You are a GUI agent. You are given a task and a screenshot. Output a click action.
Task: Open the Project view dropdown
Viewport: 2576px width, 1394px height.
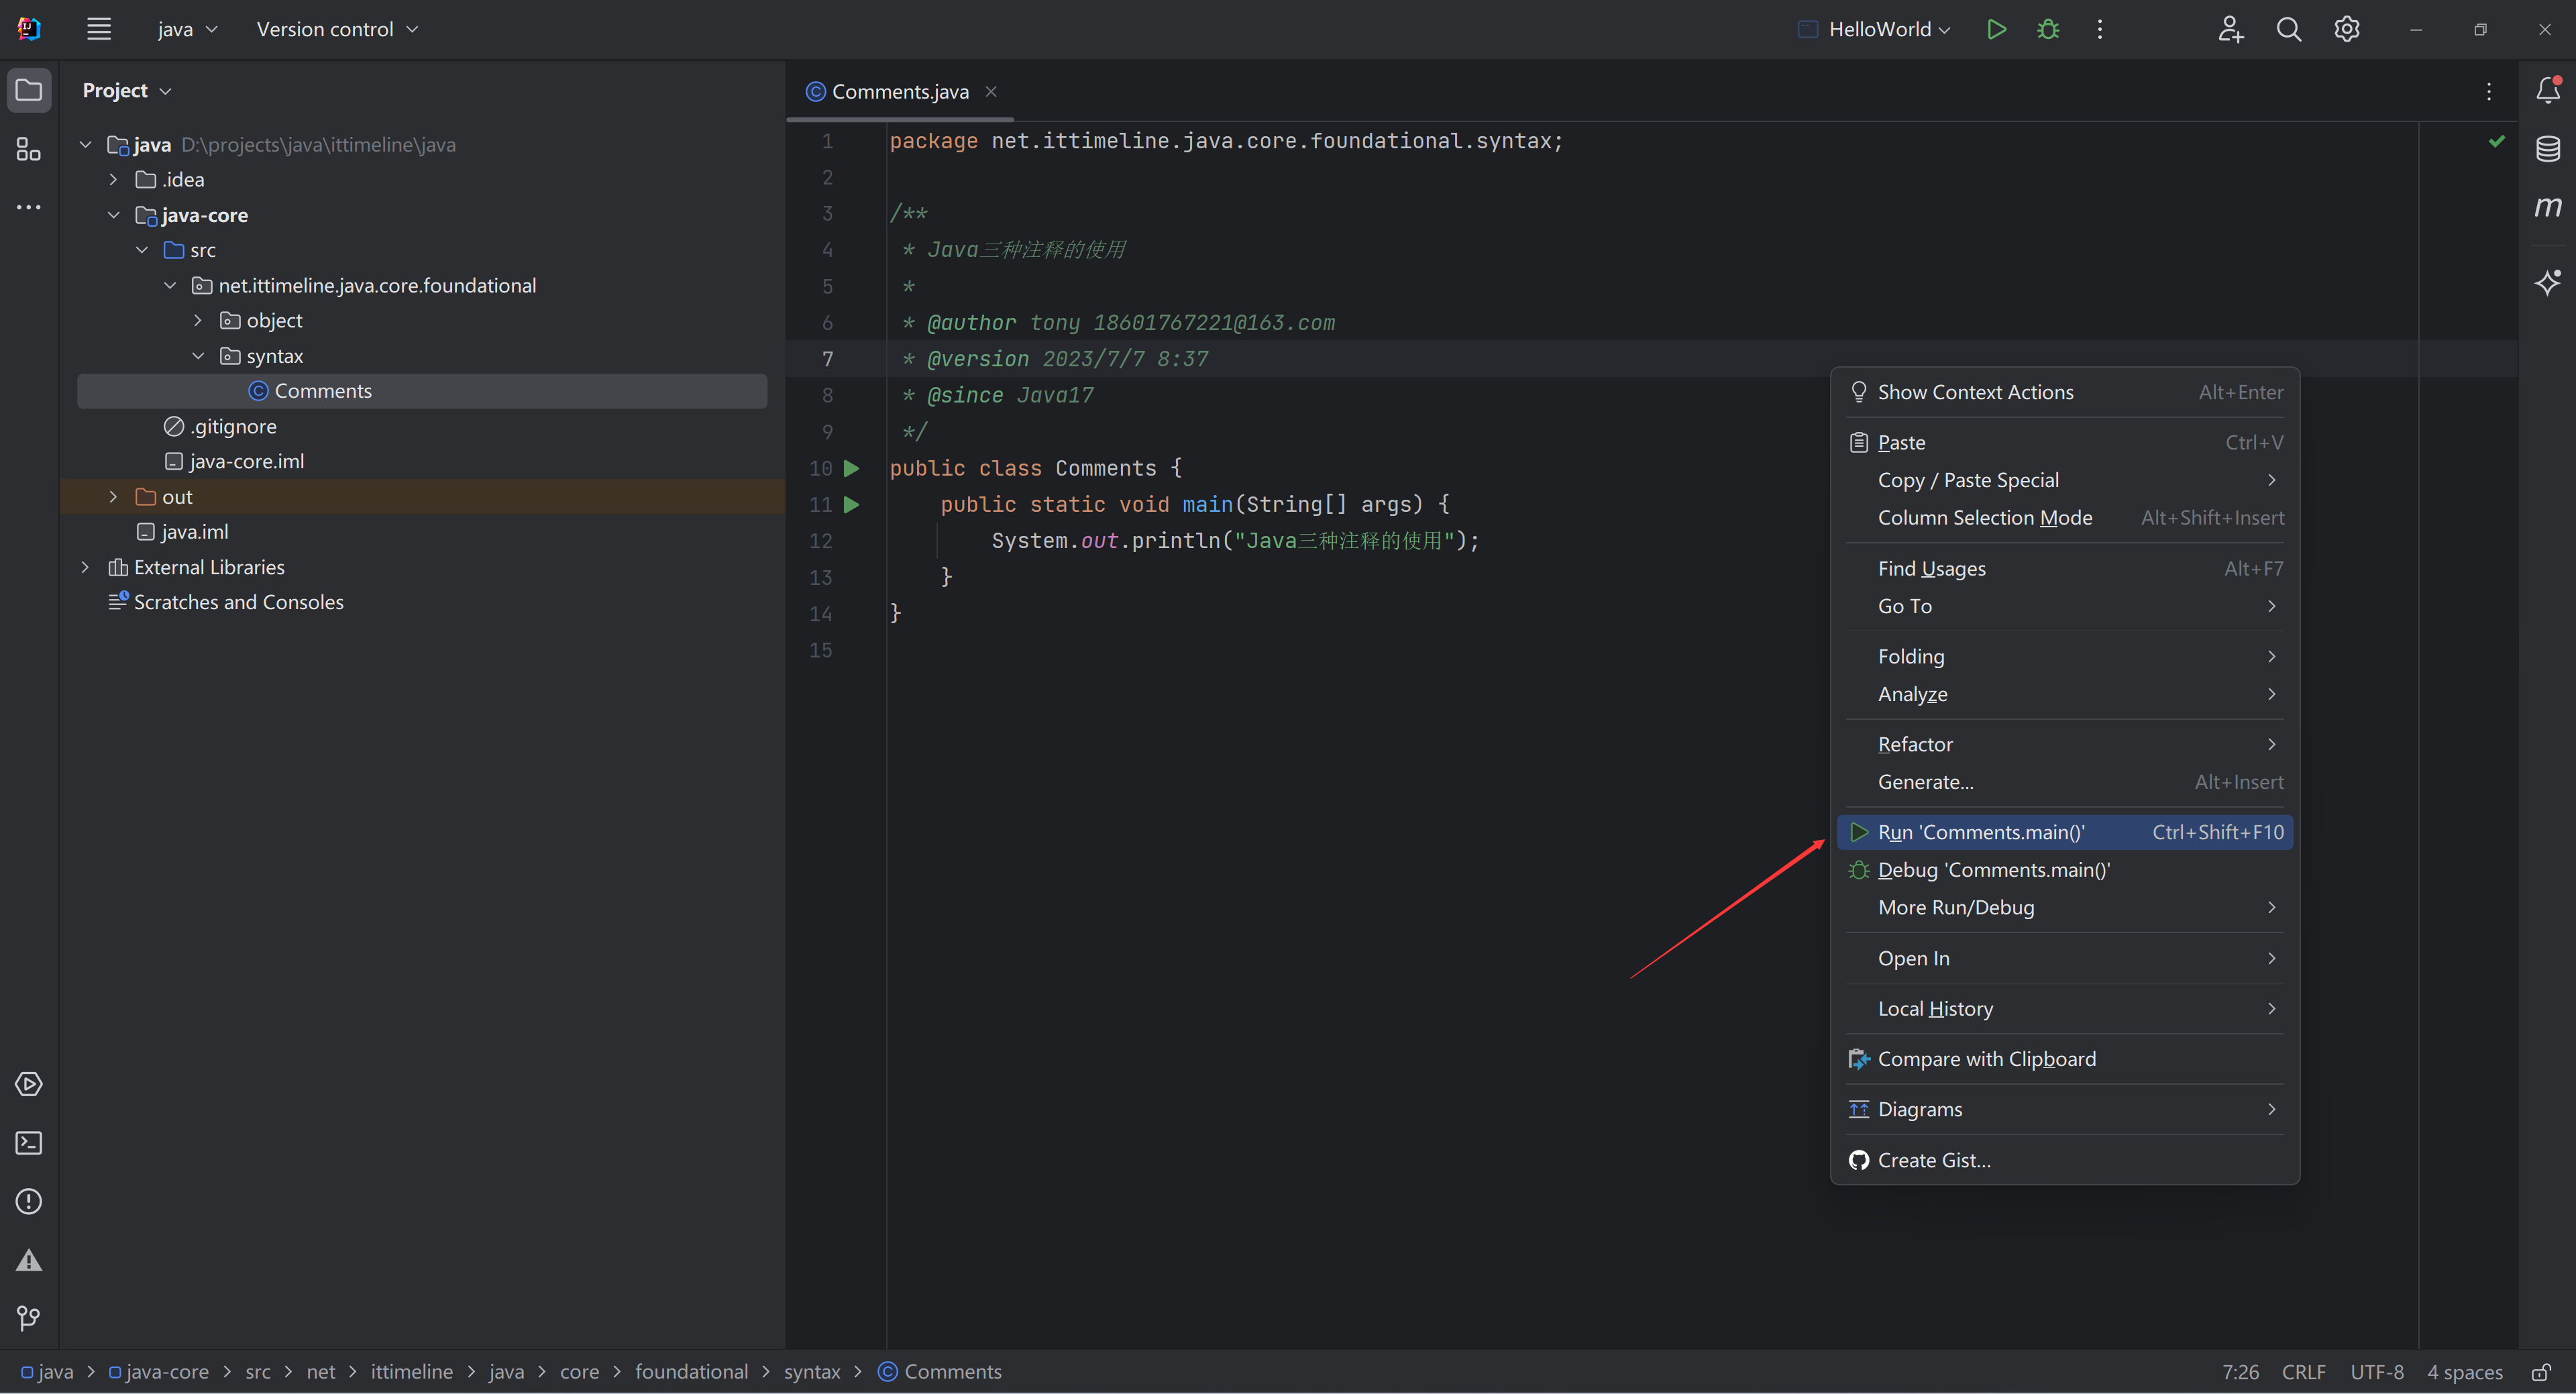127,90
